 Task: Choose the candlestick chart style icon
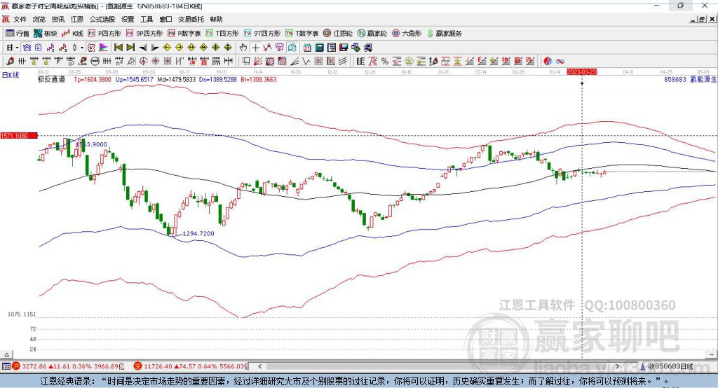click(x=75, y=48)
